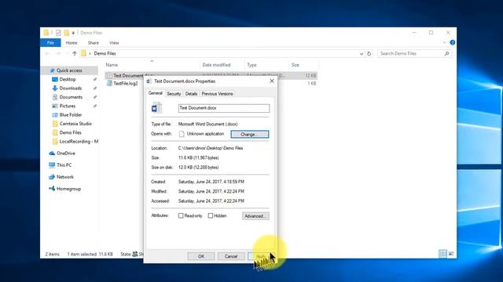Open the File ribbon tab
This screenshot has height=282, width=503.
(x=50, y=42)
